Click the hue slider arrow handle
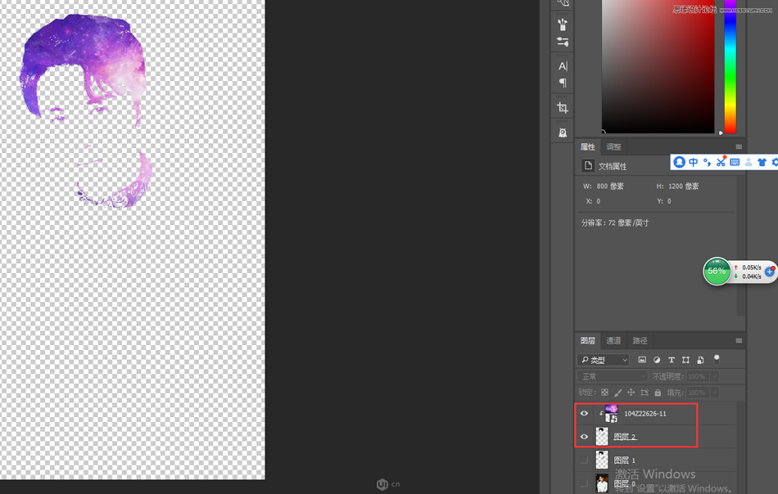 coord(721,132)
